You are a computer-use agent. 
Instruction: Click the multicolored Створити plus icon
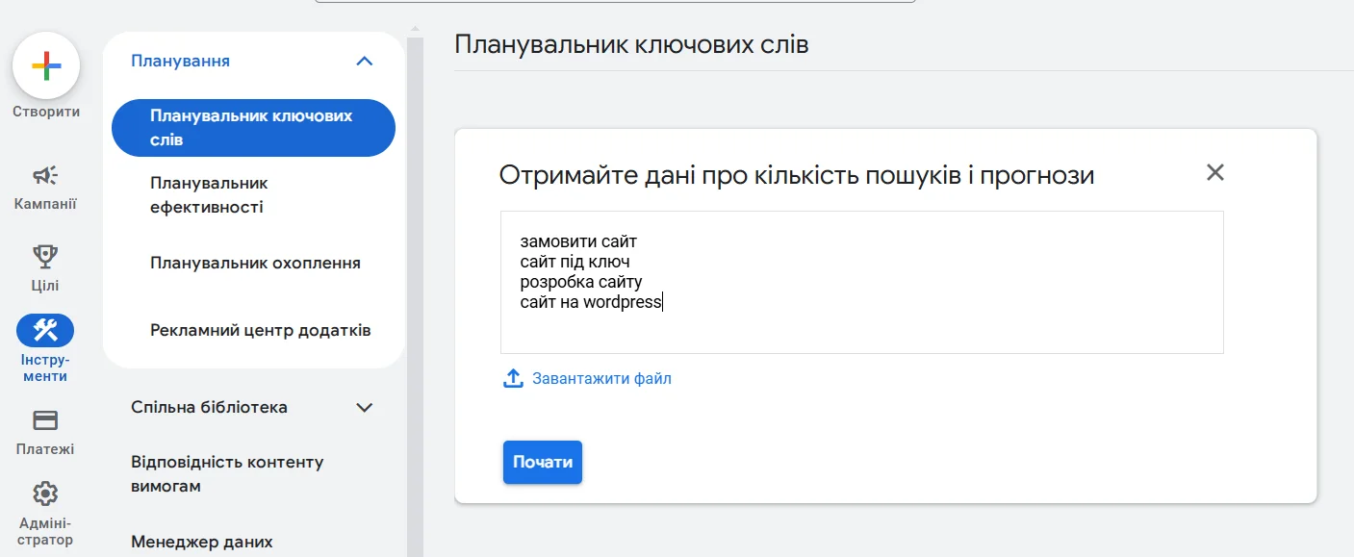click(x=45, y=65)
